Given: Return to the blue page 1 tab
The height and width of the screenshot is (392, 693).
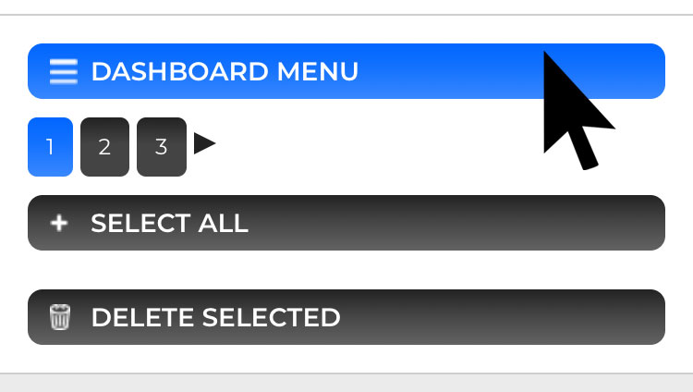Looking at the screenshot, I should click(x=51, y=147).
